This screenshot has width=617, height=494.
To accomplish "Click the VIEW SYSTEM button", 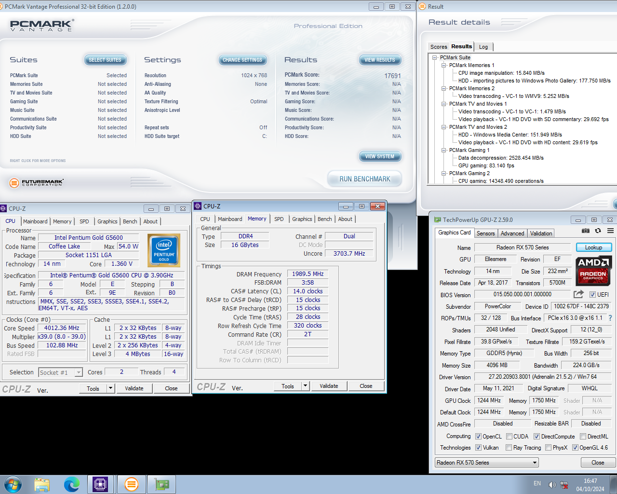I will point(380,156).
